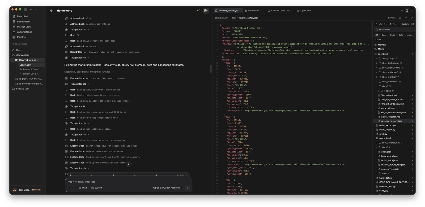This screenshot has width=425, height=207.
Task: Change file sort order icon
Action: point(394,24)
